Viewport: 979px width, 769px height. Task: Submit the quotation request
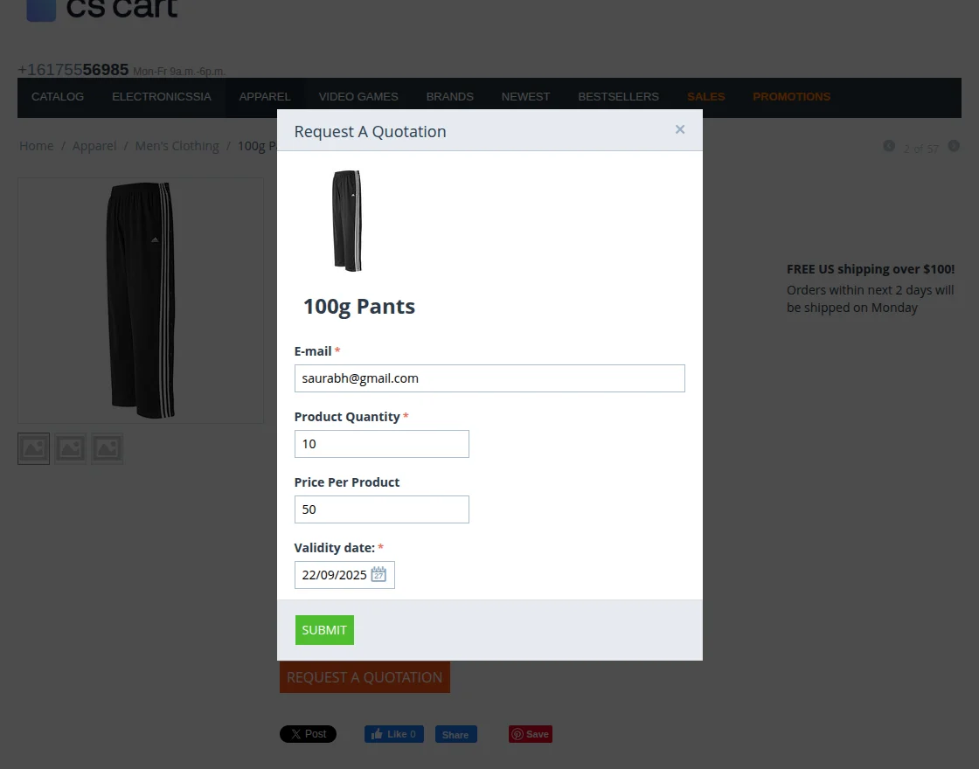[324, 630]
